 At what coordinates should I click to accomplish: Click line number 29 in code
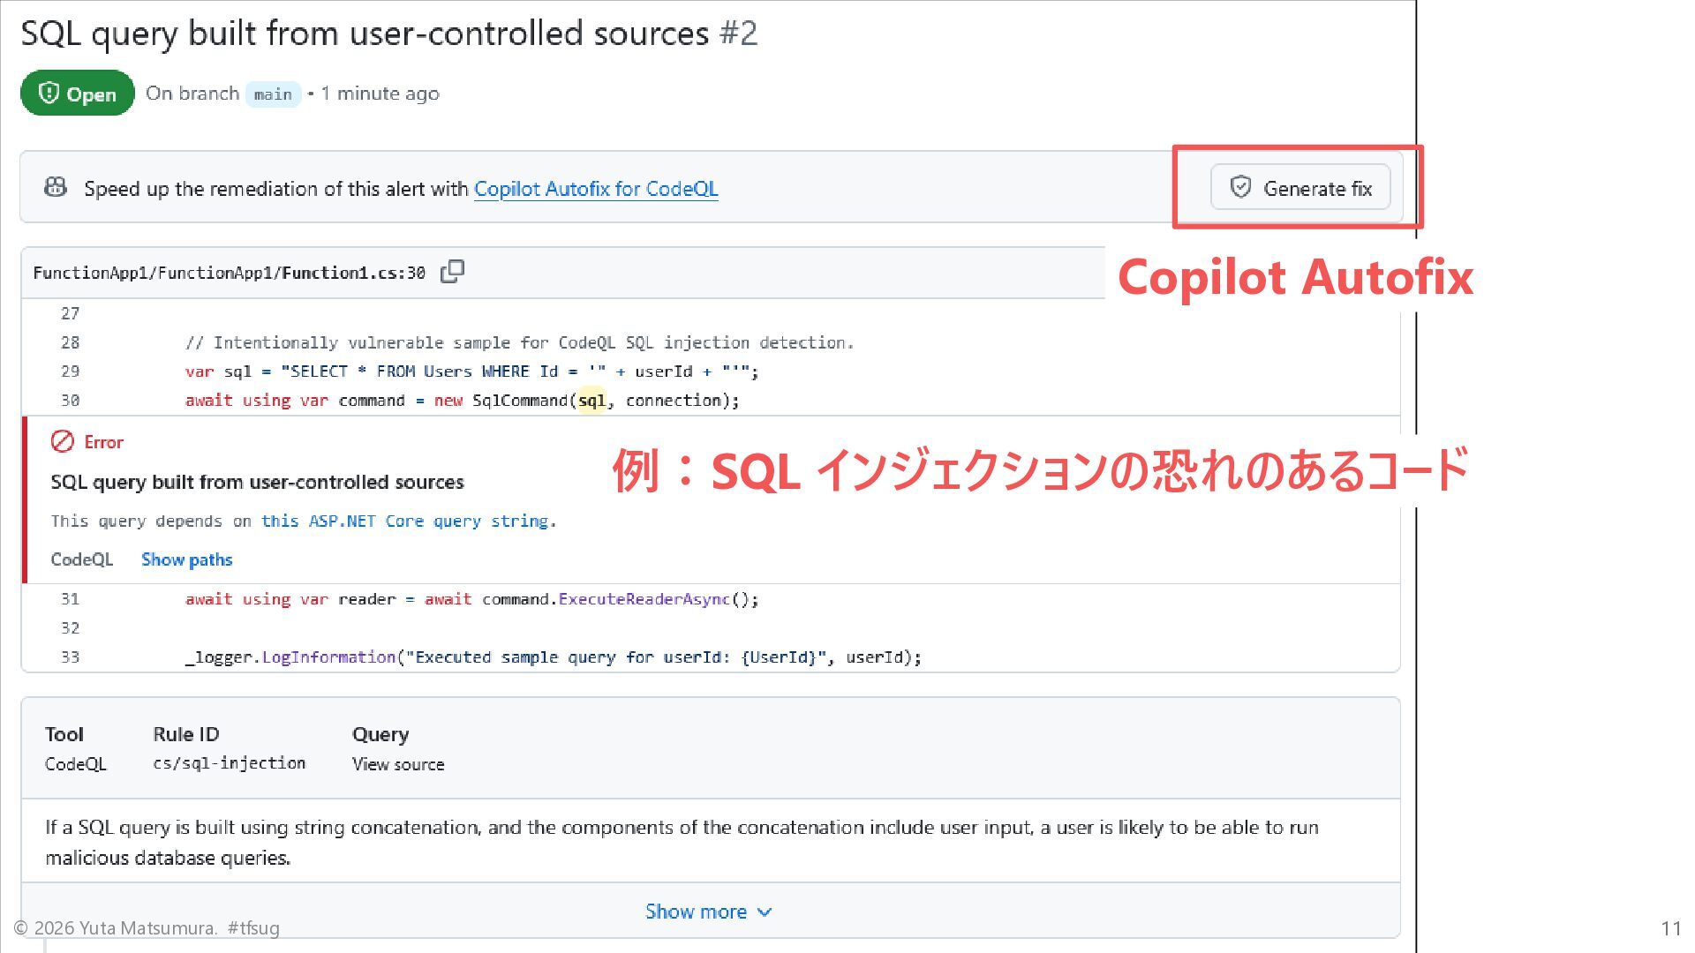pyautogui.click(x=70, y=371)
